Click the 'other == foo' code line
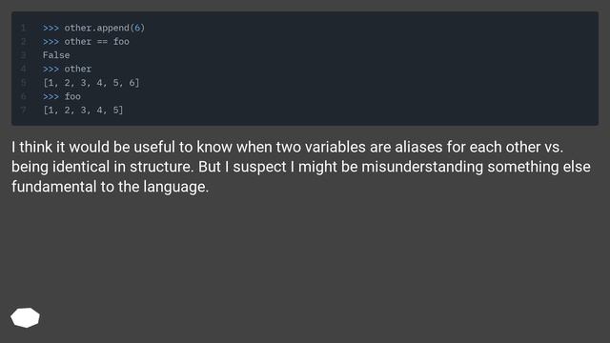The image size is (610, 343). 86,42
